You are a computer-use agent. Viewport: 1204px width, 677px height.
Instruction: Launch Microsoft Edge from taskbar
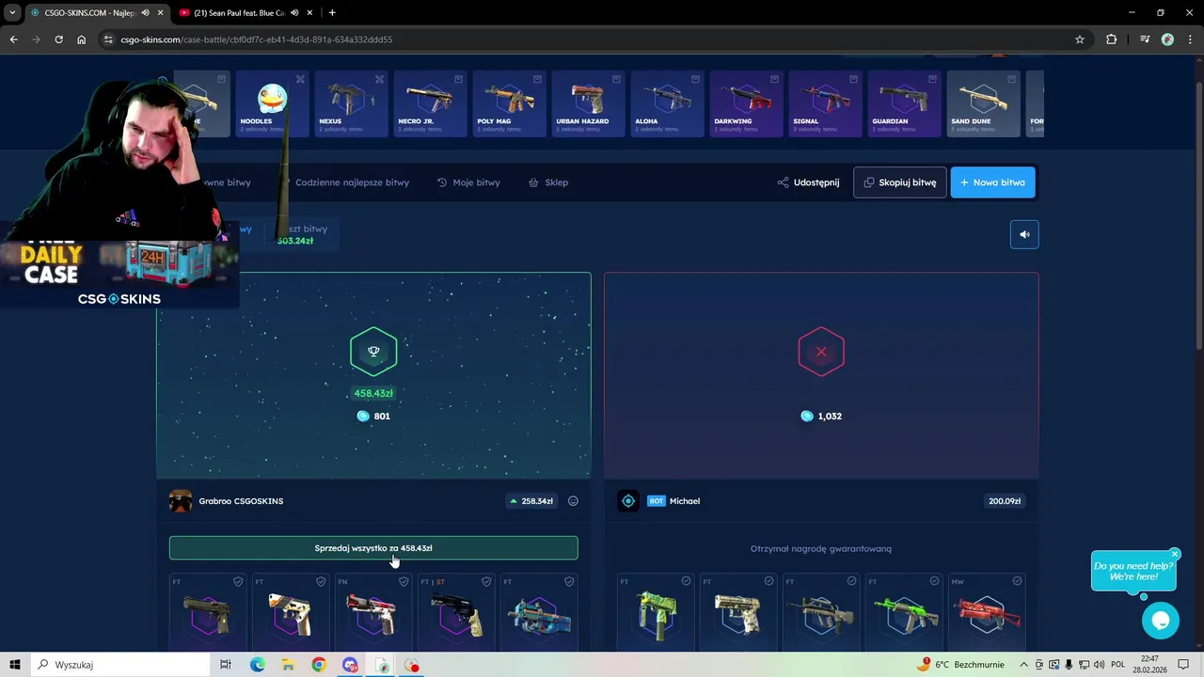(257, 665)
